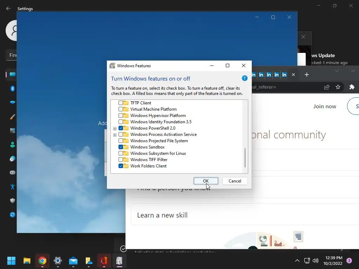Open Bluetooth & devices in Settings sidebar
Viewport: 359px width, 269px height.
[12, 89]
